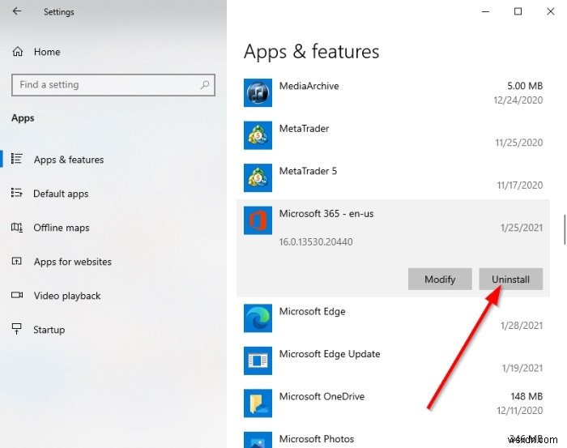Click the vertical scrollbar thumb
Image resolution: width=567 pixels, height=448 pixels.
coord(565,230)
